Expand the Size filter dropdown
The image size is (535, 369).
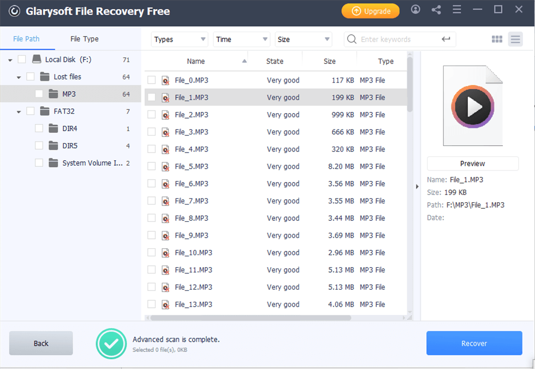304,39
